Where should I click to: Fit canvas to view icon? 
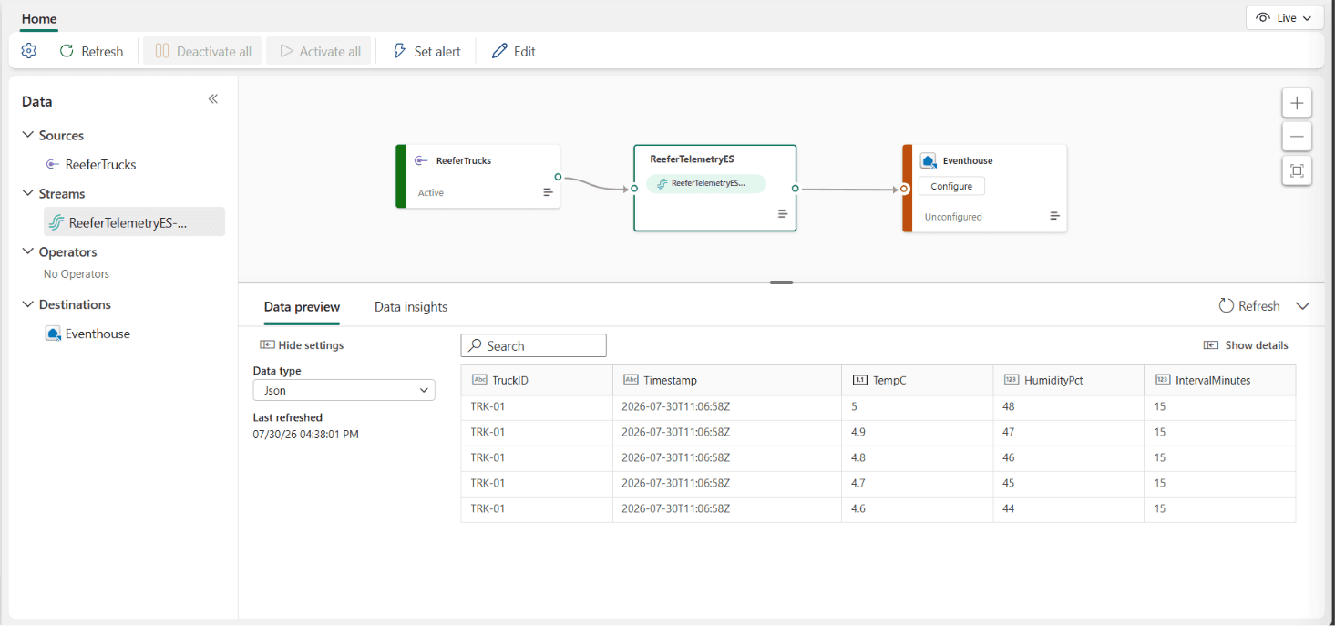(x=1297, y=170)
